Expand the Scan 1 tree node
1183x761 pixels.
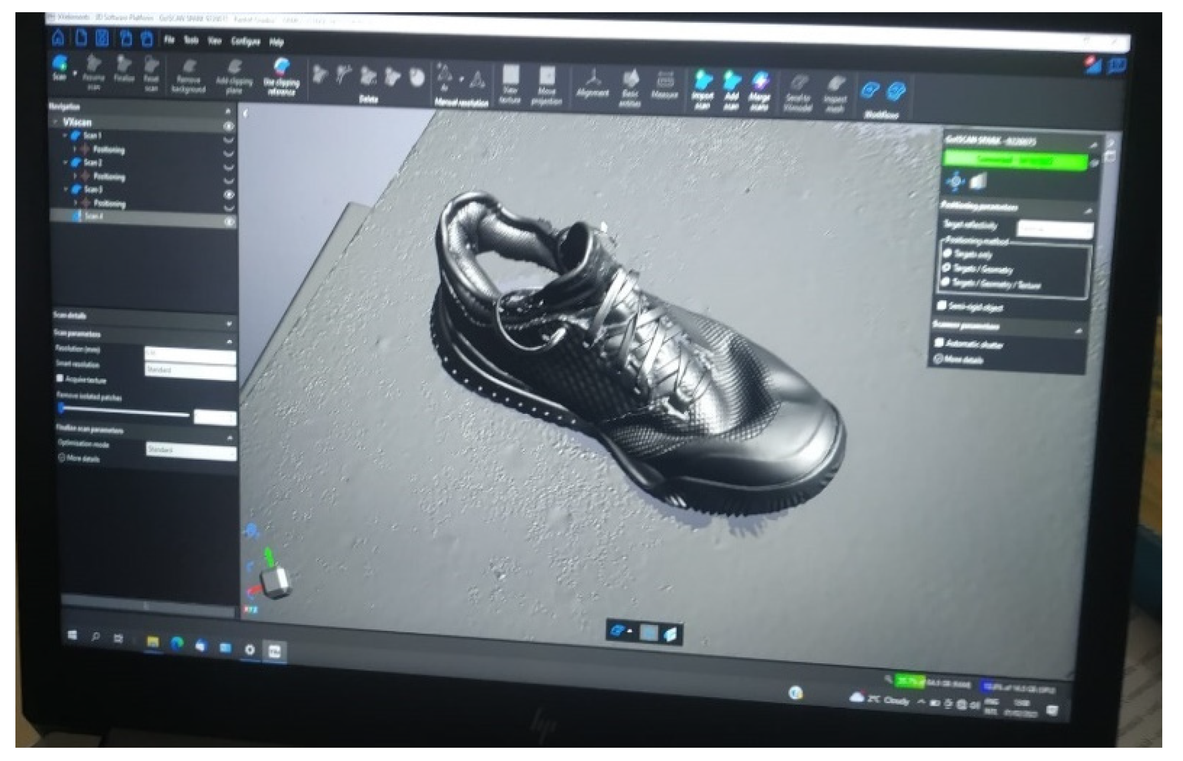click(x=66, y=136)
